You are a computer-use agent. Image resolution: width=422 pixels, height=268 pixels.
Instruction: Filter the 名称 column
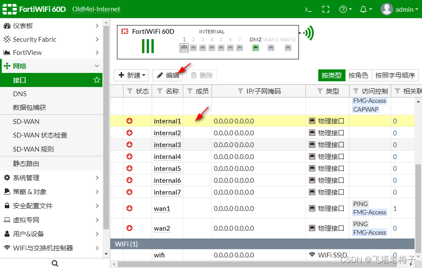point(160,91)
